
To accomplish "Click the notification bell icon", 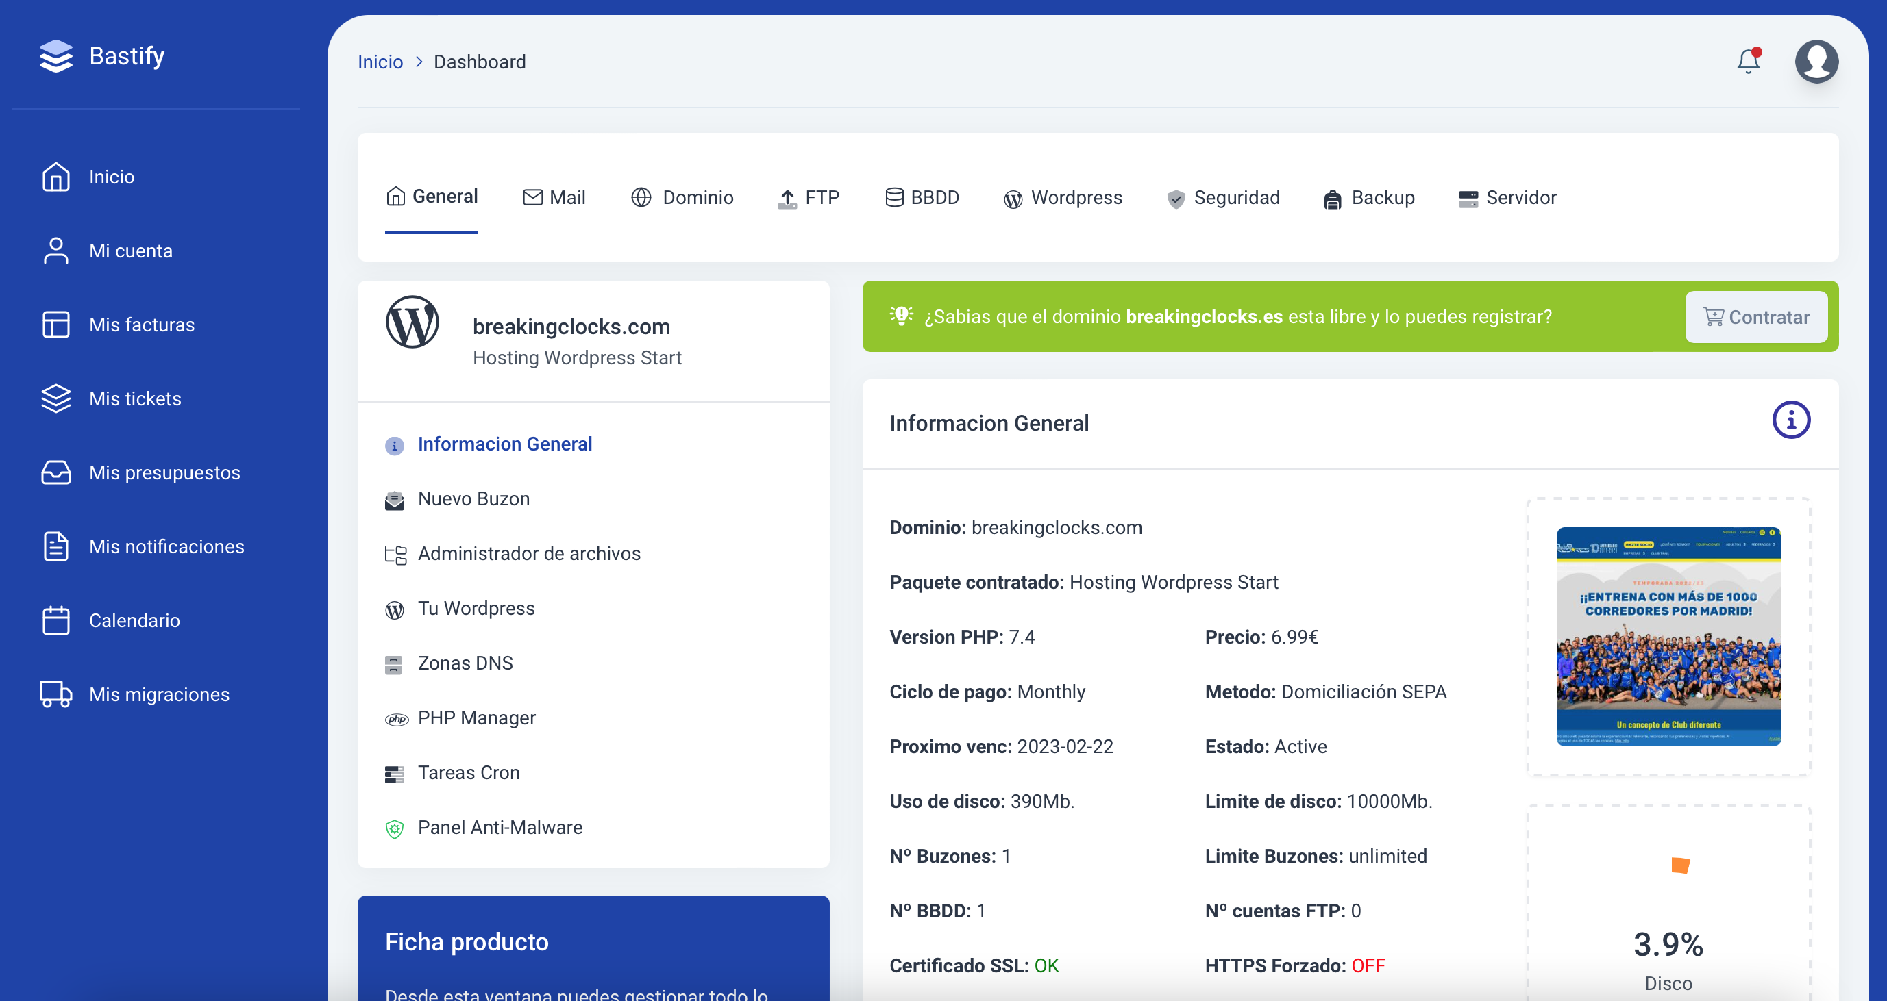I will point(1748,62).
